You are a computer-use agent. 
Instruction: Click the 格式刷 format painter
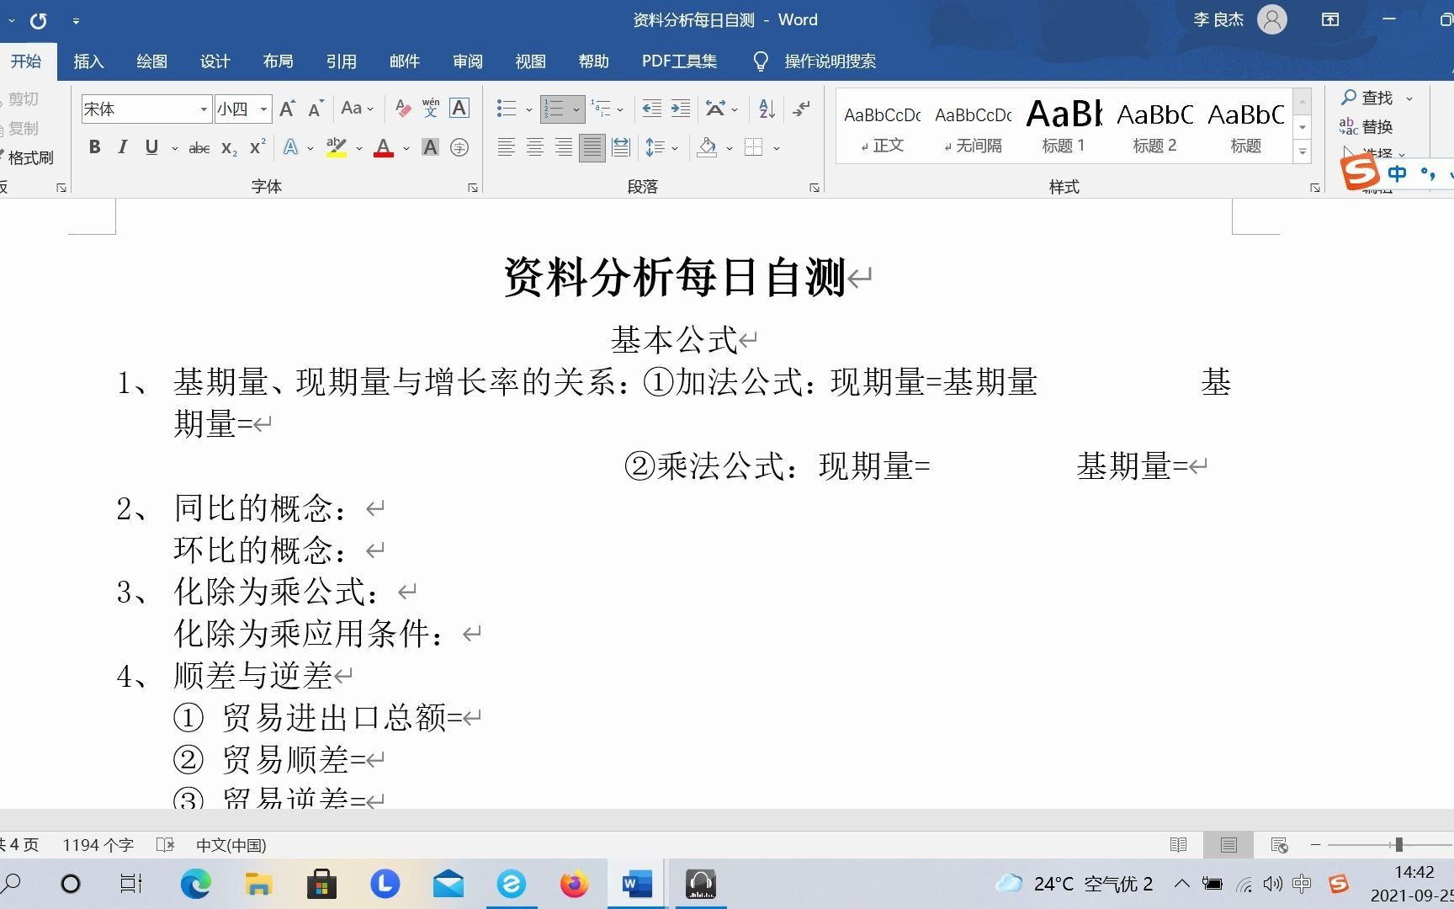pos(29,157)
